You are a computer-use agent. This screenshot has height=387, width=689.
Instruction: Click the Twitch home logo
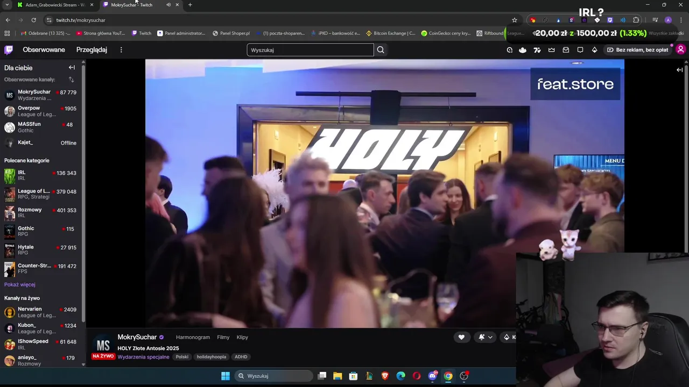(x=9, y=50)
